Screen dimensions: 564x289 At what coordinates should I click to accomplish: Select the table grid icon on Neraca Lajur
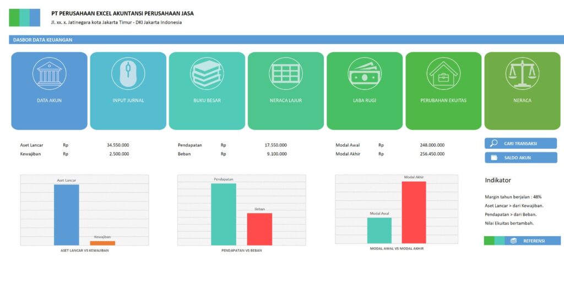[x=285, y=74]
